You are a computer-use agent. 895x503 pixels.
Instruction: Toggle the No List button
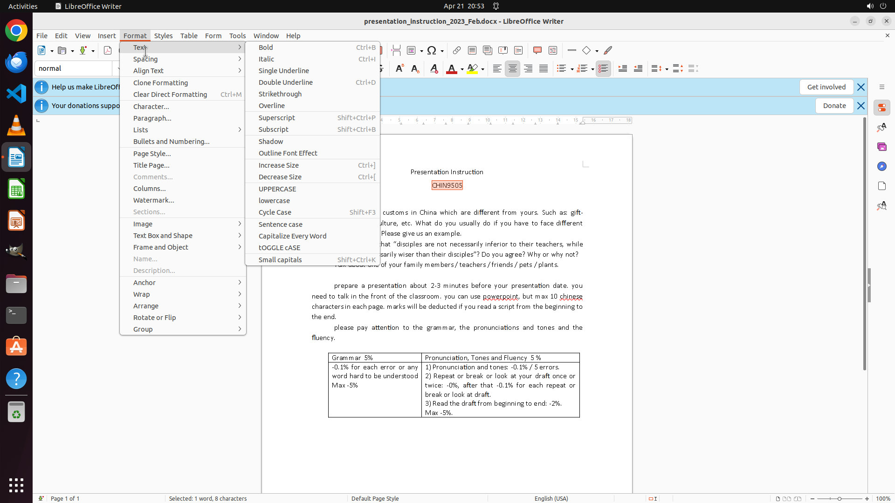click(x=603, y=69)
